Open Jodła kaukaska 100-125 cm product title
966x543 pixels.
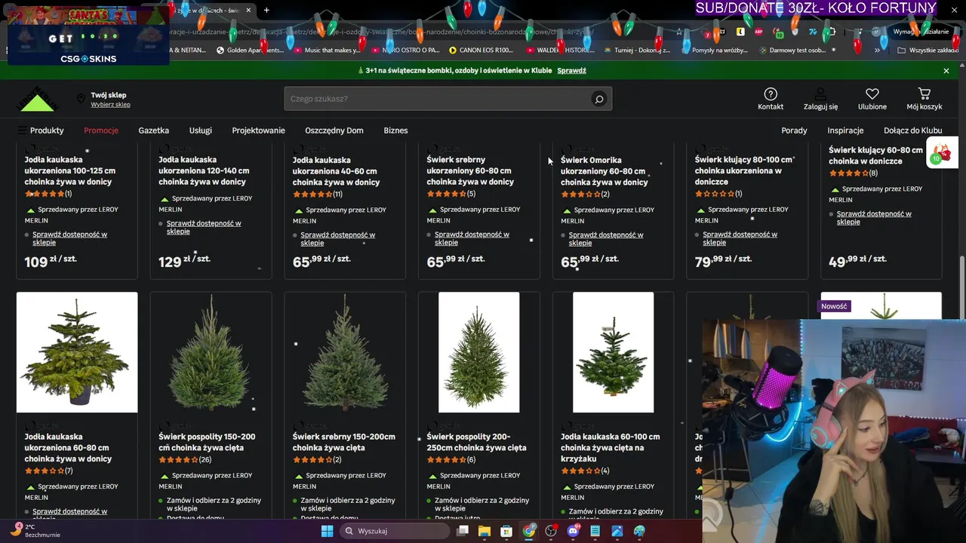click(x=69, y=170)
